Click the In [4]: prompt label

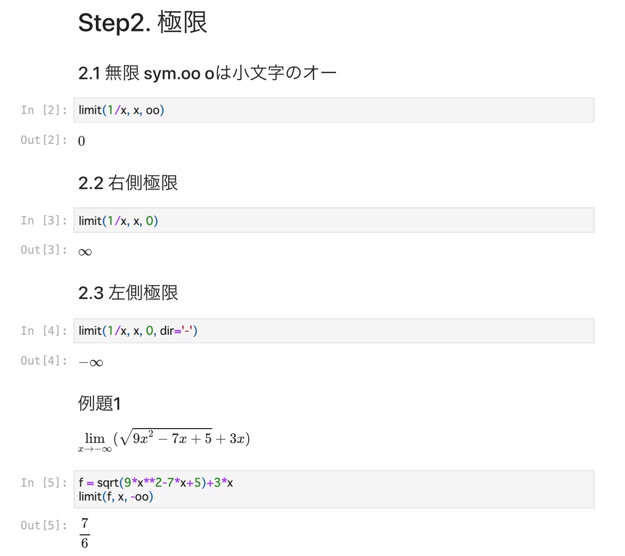pyautogui.click(x=44, y=331)
